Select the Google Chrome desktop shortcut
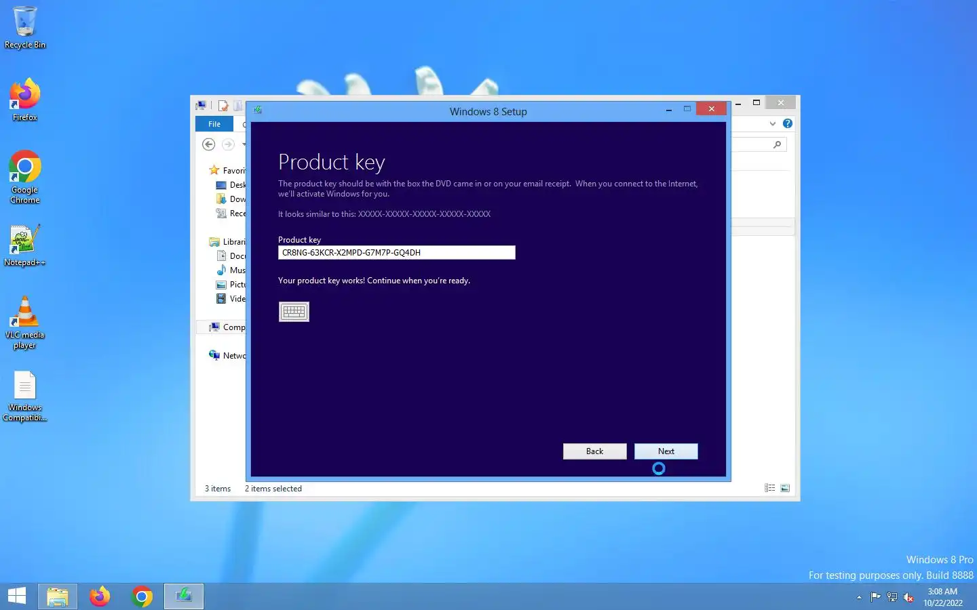977x610 pixels. 25,177
